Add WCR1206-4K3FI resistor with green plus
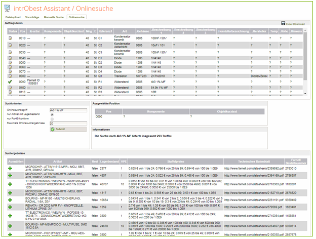 (10, 184)
